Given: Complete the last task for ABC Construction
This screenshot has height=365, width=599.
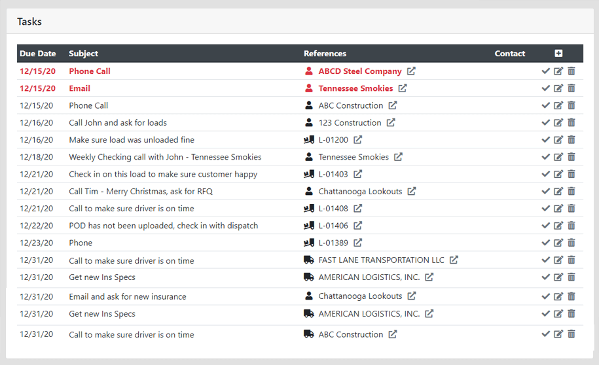Looking at the screenshot, I should tap(545, 334).
